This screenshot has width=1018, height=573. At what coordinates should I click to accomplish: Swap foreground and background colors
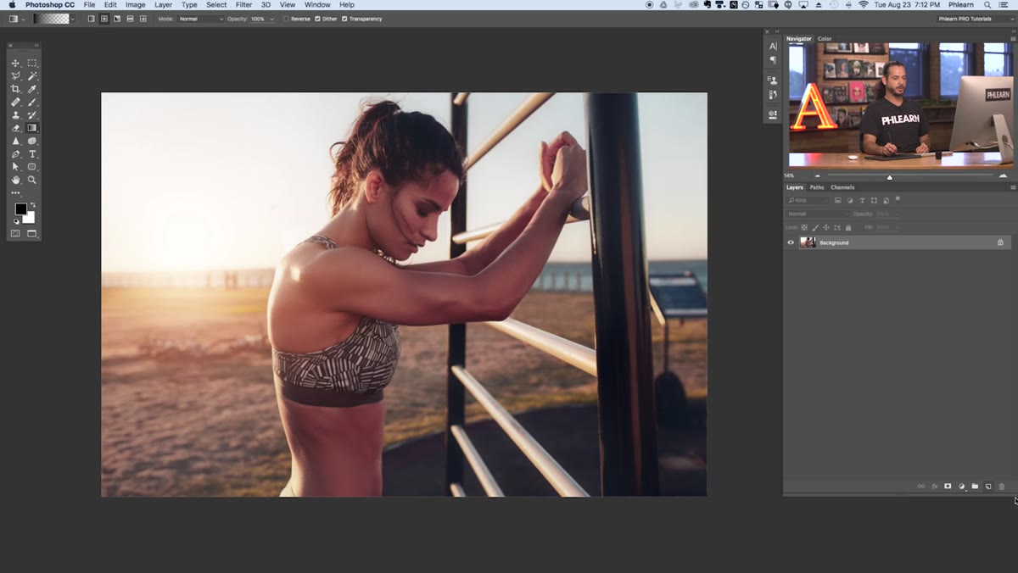click(32, 204)
